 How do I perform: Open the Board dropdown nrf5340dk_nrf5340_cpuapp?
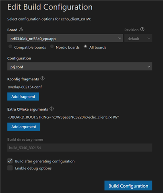point(65,38)
